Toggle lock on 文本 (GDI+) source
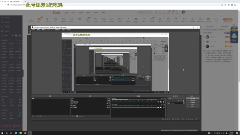The height and width of the screenshot is (135, 240). tap(109, 104)
